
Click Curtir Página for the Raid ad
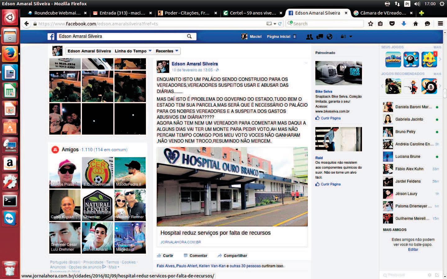328,184
